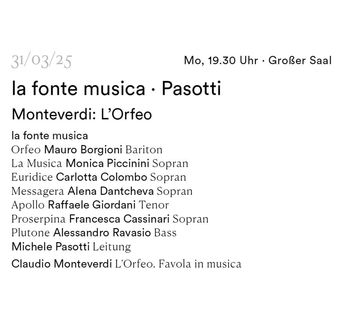The image size is (343, 319).
Task: Click the role label 'Euridice'
Action: pyautogui.click(x=32, y=177)
